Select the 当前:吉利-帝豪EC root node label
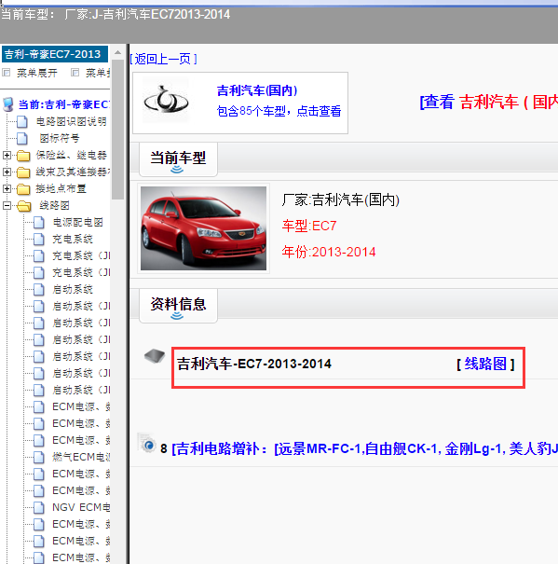Viewport: 558px width, 564px height. pyautogui.click(x=63, y=104)
